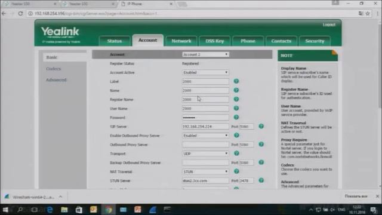Open Task View on the taskbar

pos(35,210)
